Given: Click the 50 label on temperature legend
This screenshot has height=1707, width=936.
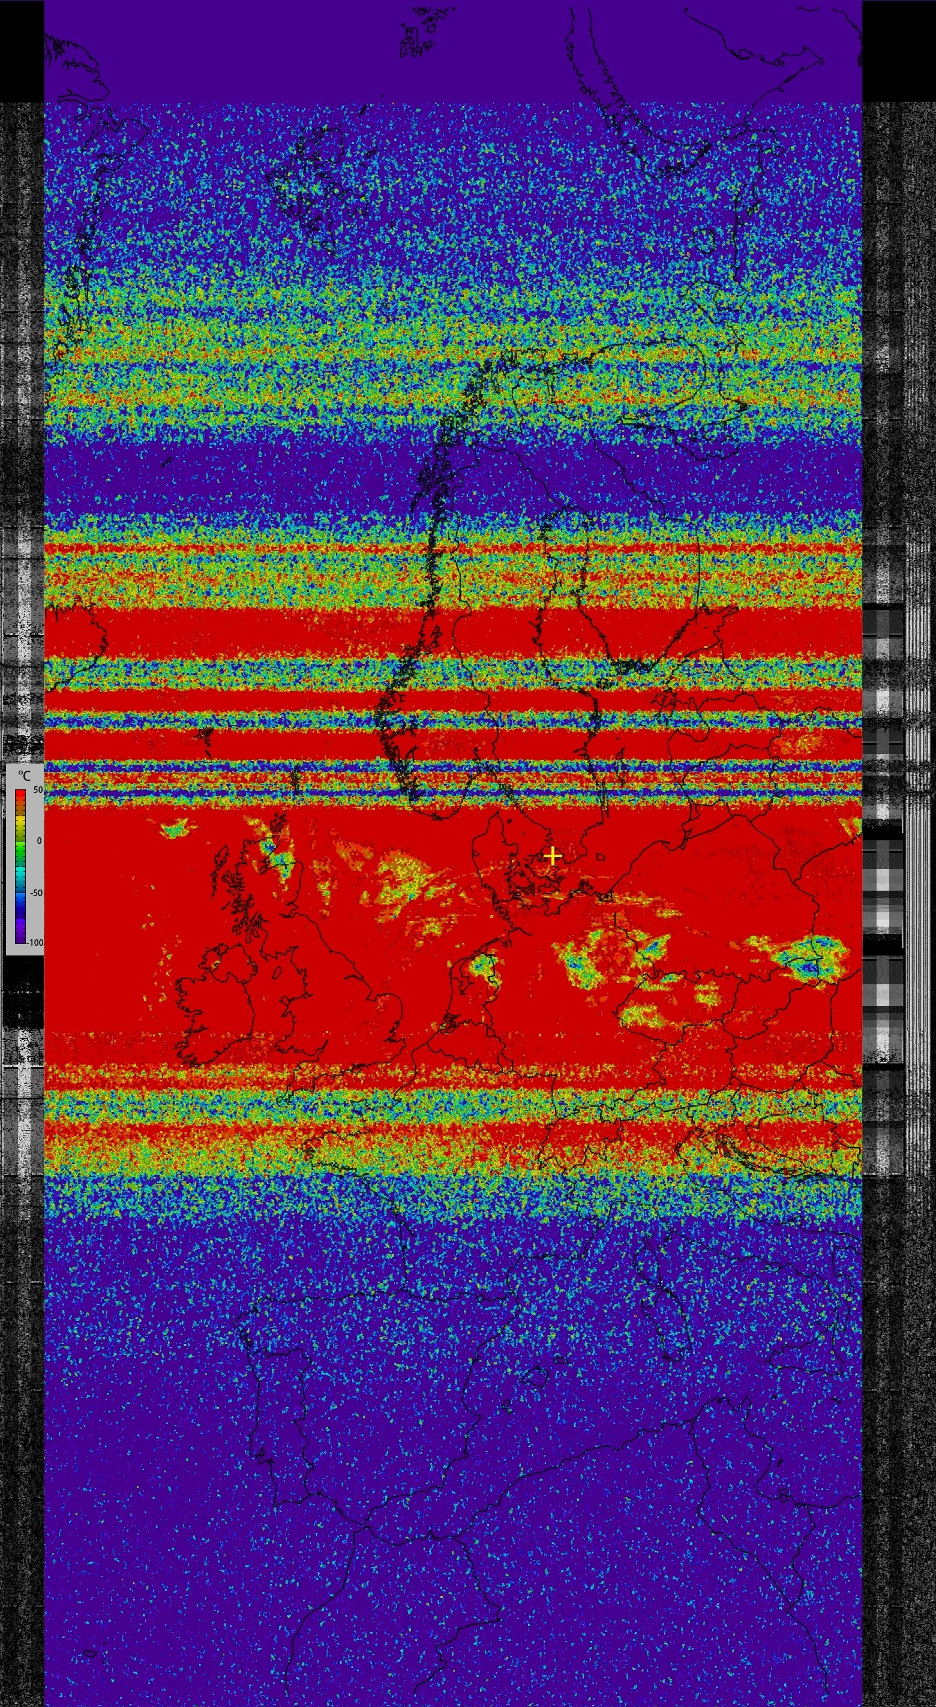Looking at the screenshot, I should tap(38, 790).
